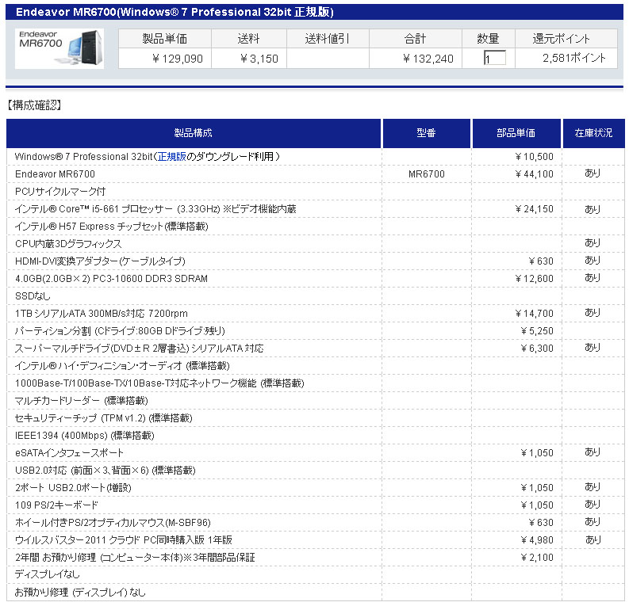The image size is (629, 606).
Task: Click the ¥5,250 partition price
Action: [537, 331]
